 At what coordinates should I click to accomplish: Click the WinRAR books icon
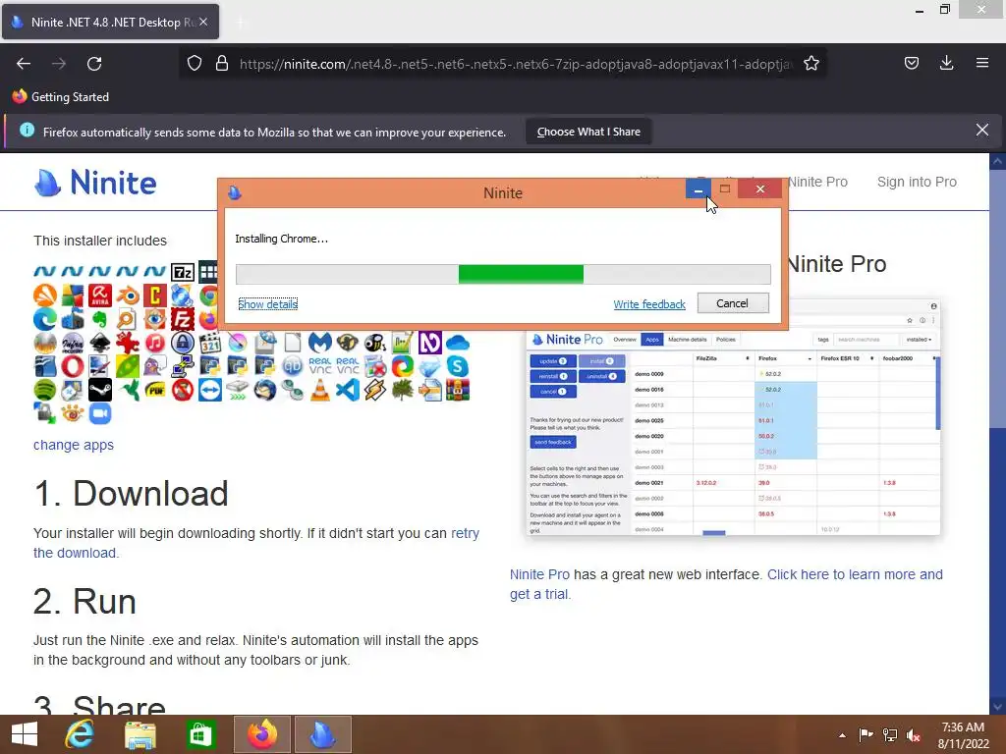(x=458, y=390)
